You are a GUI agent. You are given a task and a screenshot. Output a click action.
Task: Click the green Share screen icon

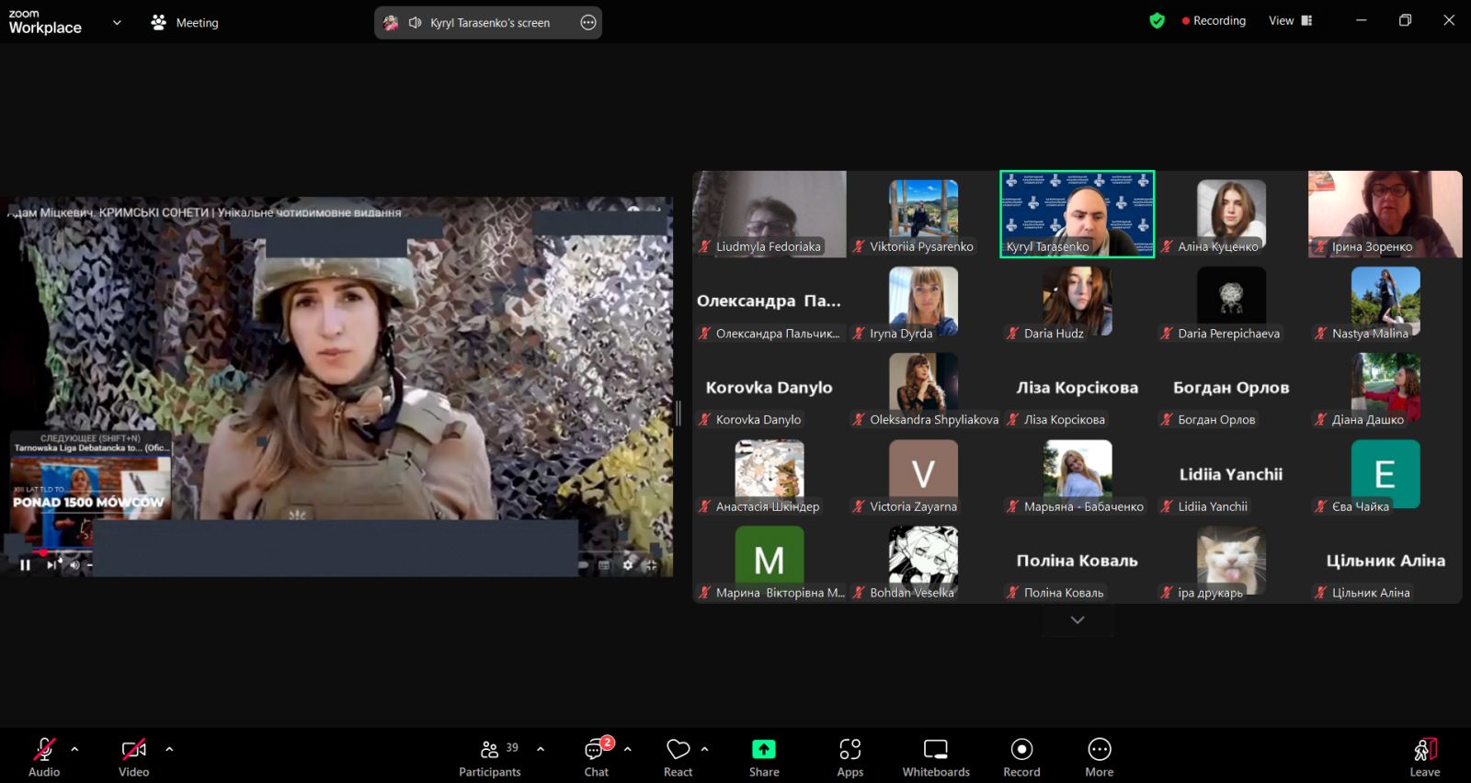(x=763, y=749)
